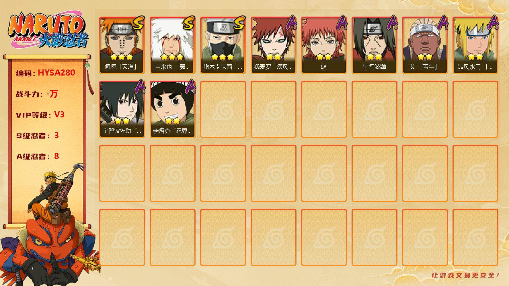
Task: Click the VIP等级 V3 label
Action: (40, 115)
